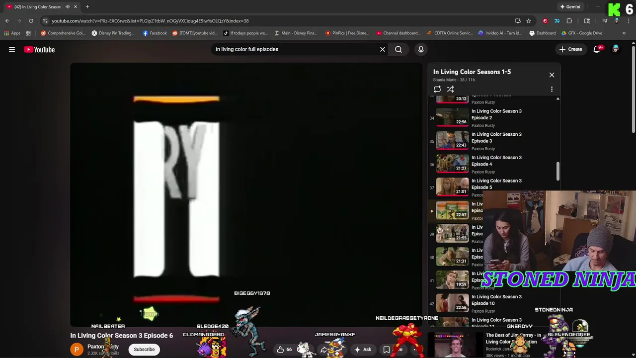Select the 21:55 duration playlist video
The height and width of the screenshot is (358, 636).
452,234
